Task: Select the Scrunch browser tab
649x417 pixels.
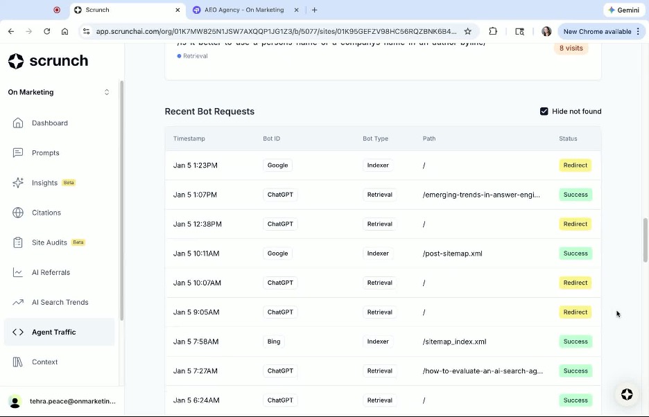Action: (125, 10)
